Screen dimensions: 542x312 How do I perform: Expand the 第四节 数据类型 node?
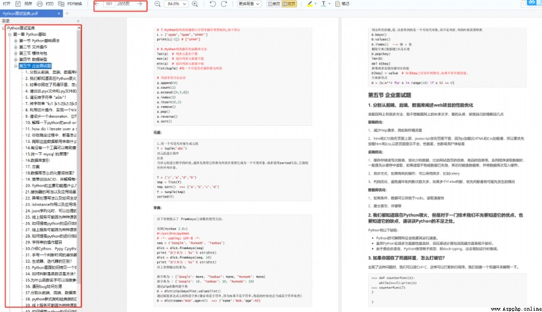16,60
